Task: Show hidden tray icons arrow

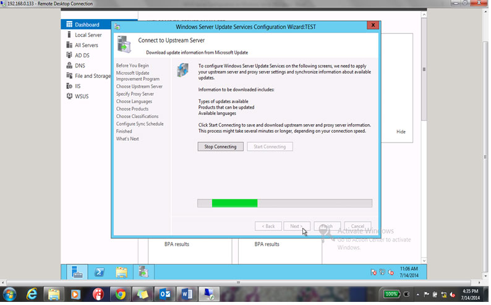Action: tap(418, 295)
